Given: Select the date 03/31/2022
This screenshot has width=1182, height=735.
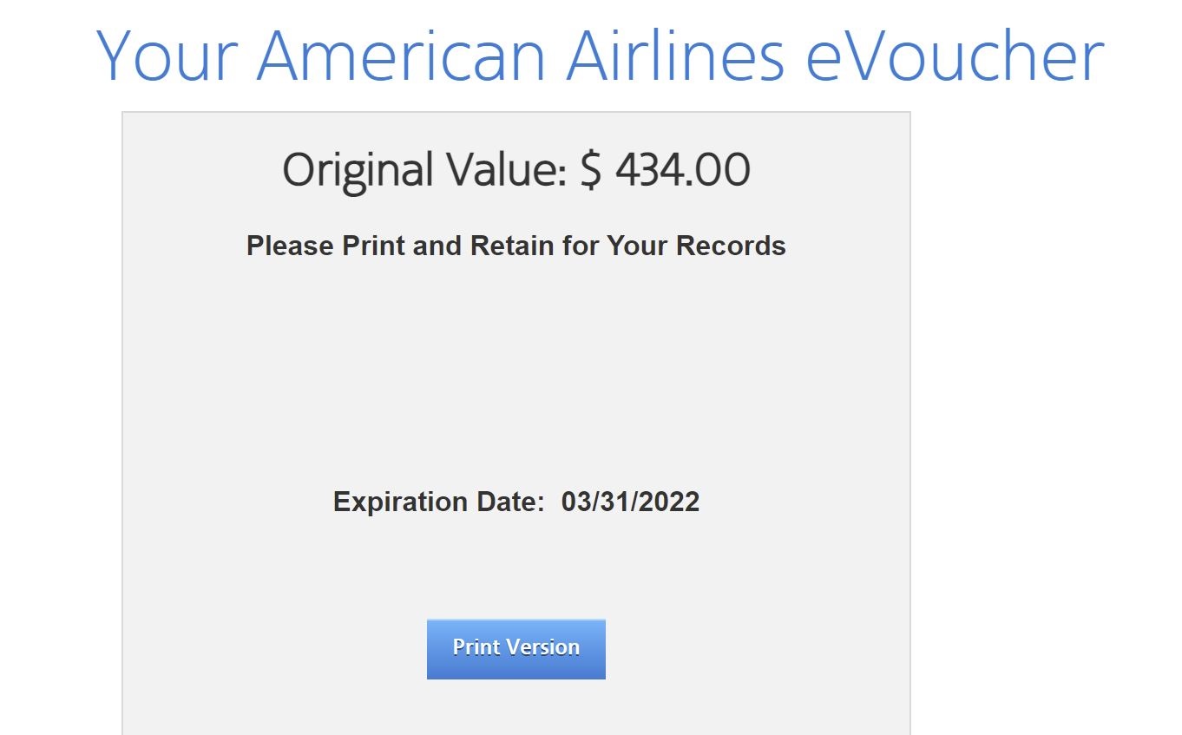Looking at the screenshot, I should [628, 502].
